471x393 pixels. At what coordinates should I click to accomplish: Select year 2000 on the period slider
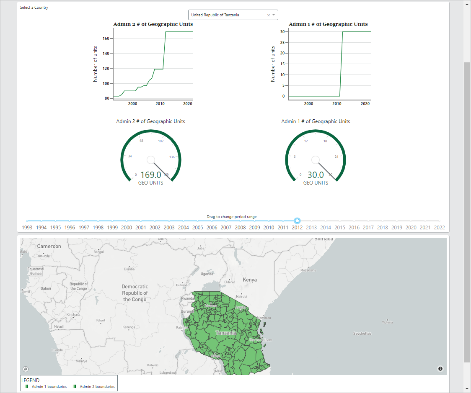click(x=127, y=221)
